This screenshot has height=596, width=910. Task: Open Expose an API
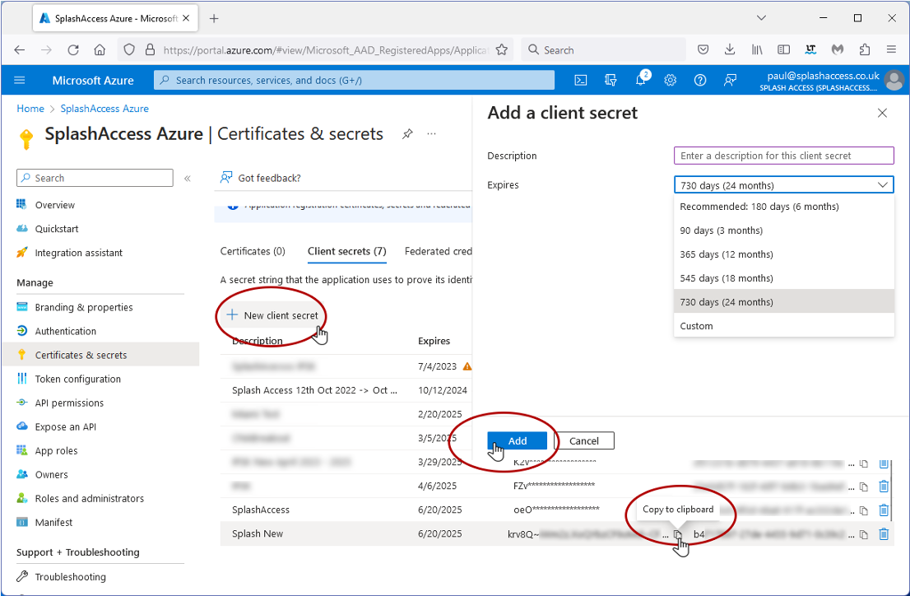(66, 427)
